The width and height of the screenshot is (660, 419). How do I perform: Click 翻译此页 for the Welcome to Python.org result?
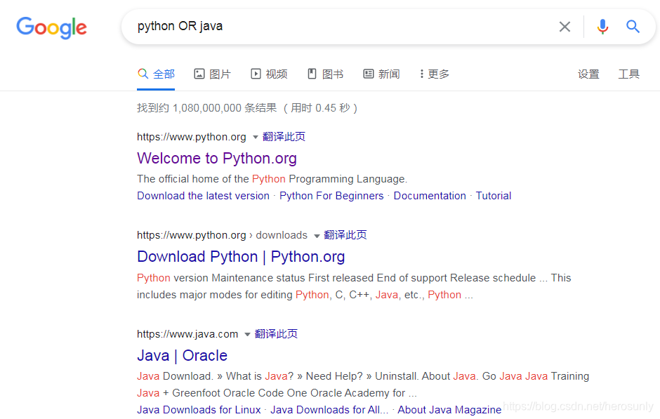[284, 137]
